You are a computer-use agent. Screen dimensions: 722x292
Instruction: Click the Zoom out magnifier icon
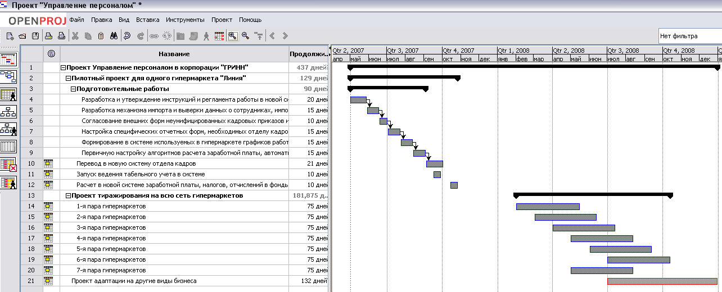246,36
